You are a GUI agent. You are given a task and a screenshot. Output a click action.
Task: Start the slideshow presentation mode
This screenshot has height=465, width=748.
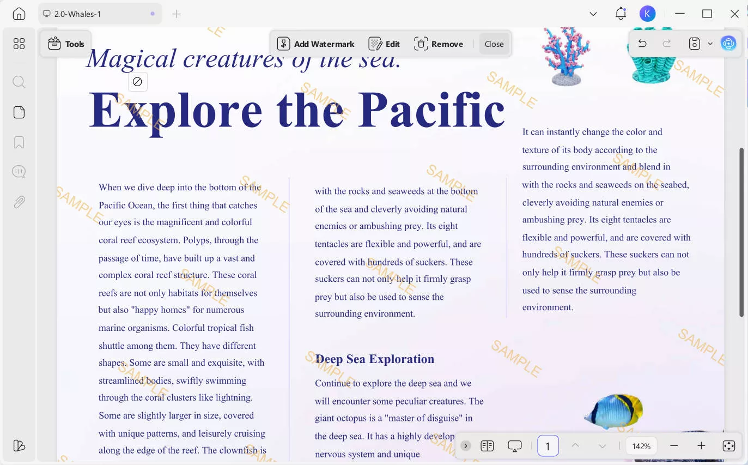tap(514, 446)
